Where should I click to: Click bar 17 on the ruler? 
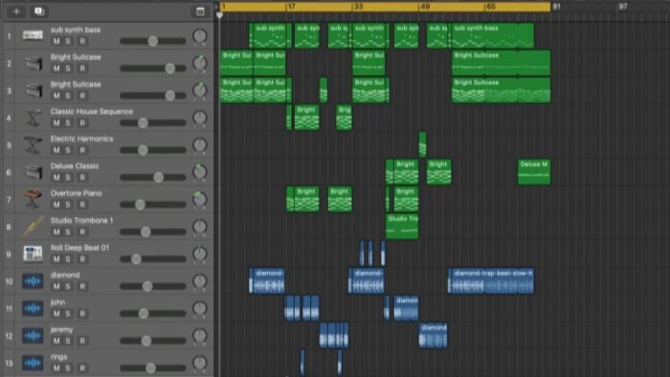click(x=291, y=7)
